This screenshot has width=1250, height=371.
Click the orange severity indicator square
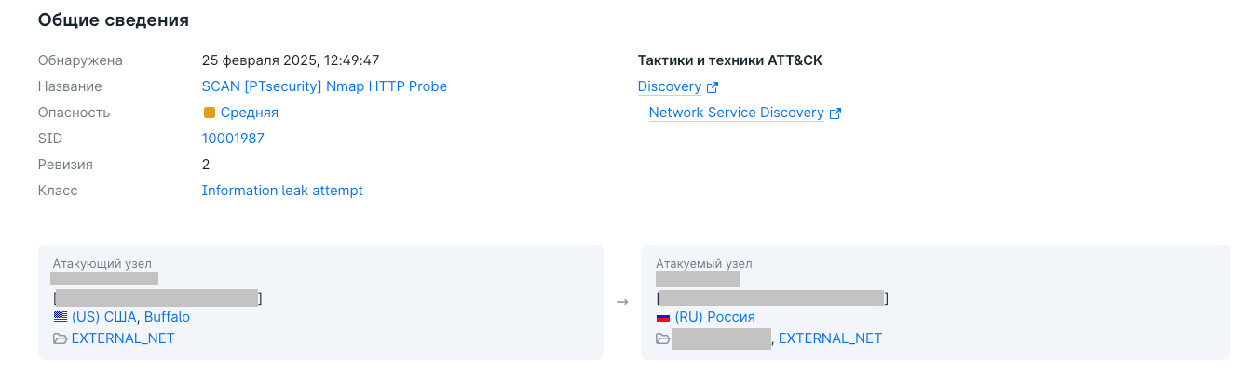click(x=209, y=113)
